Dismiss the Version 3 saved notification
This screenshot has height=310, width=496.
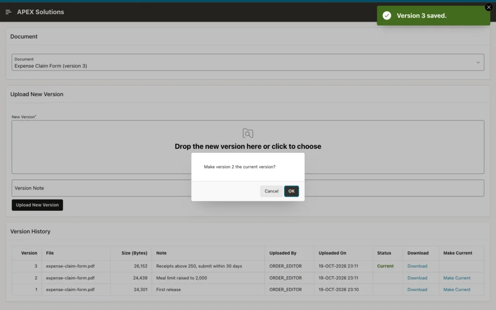[489, 7]
